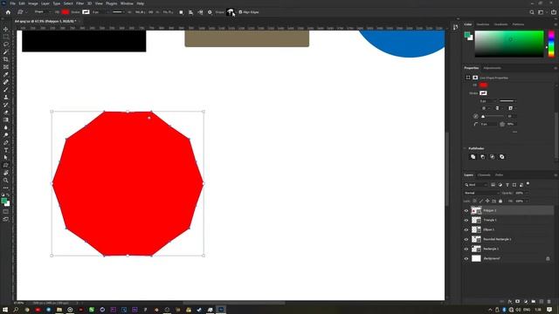
Task: Hide the Rounded Rectangle 1 layer
Action: tap(466, 239)
